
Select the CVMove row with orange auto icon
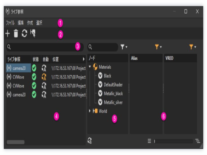point(46,77)
